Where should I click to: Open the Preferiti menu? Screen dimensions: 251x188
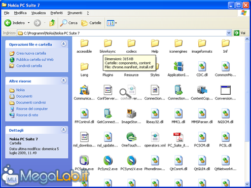56,13
